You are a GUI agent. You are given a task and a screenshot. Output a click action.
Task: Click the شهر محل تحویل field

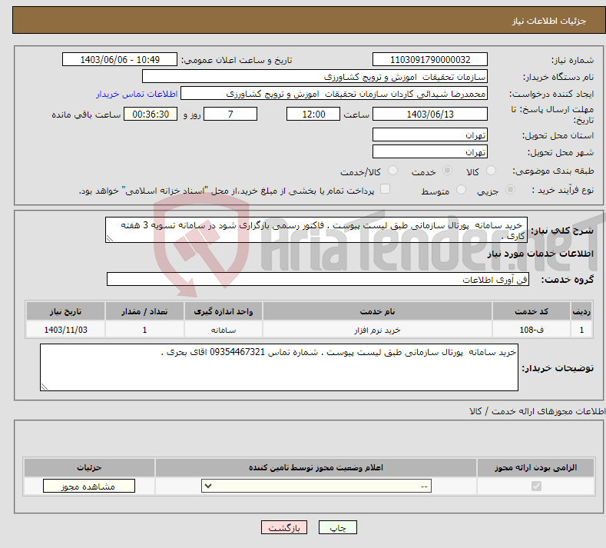430,151
